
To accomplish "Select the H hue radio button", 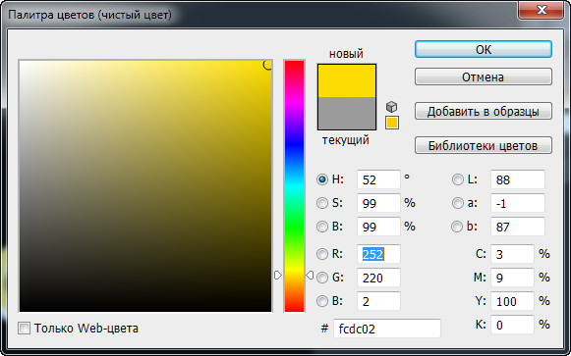I will point(322,179).
